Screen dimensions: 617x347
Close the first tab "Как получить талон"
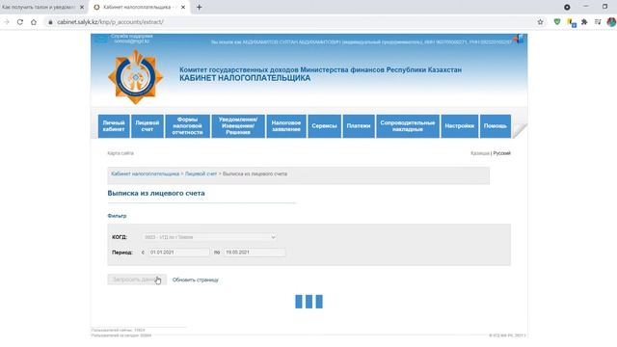(x=82, y=7)
